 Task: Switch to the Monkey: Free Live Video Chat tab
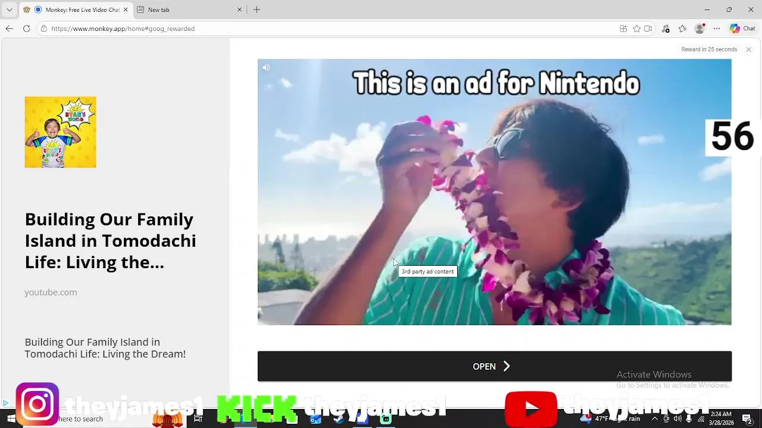[76, 10]
